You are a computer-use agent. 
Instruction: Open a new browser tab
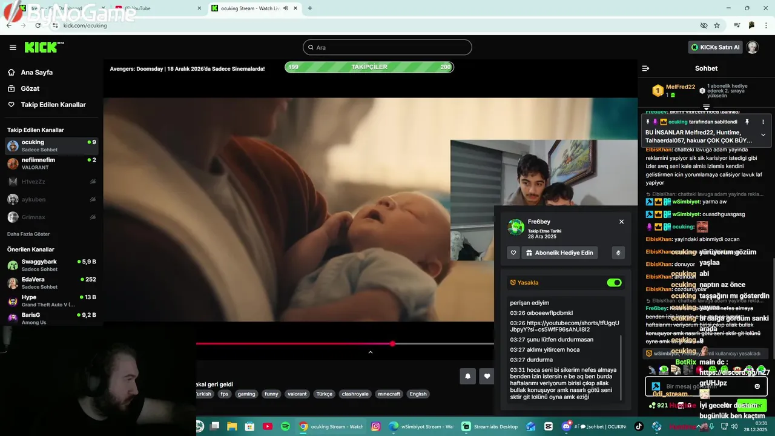click(x=310, y=8)
